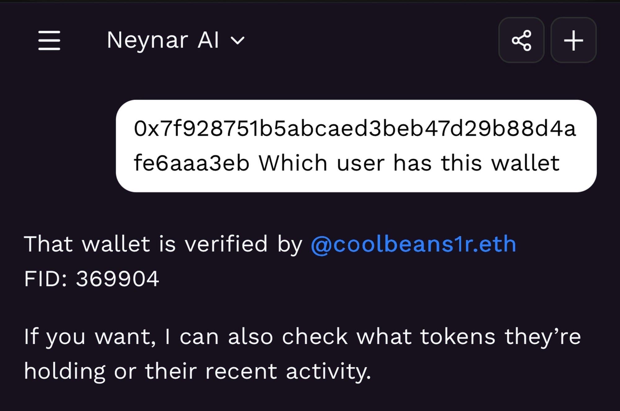Click the 'holding or their recent activity' line
This screenshot has width=620, height=411.
(197, 371)
